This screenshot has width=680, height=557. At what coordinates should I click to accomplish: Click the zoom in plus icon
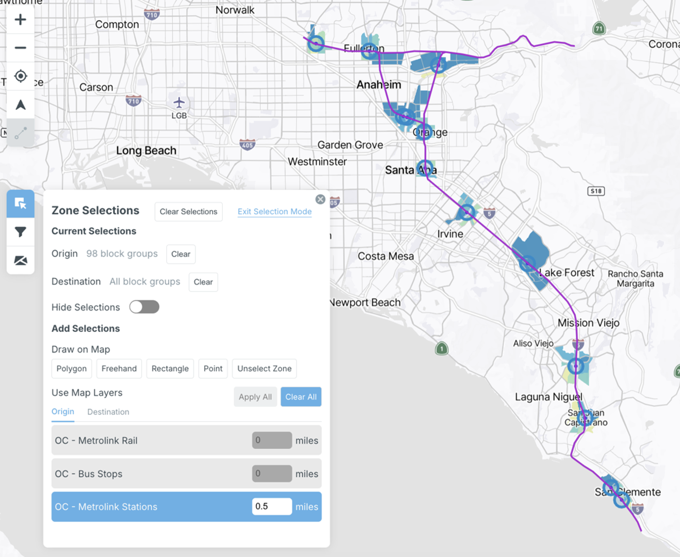click(x=20, y=19)
